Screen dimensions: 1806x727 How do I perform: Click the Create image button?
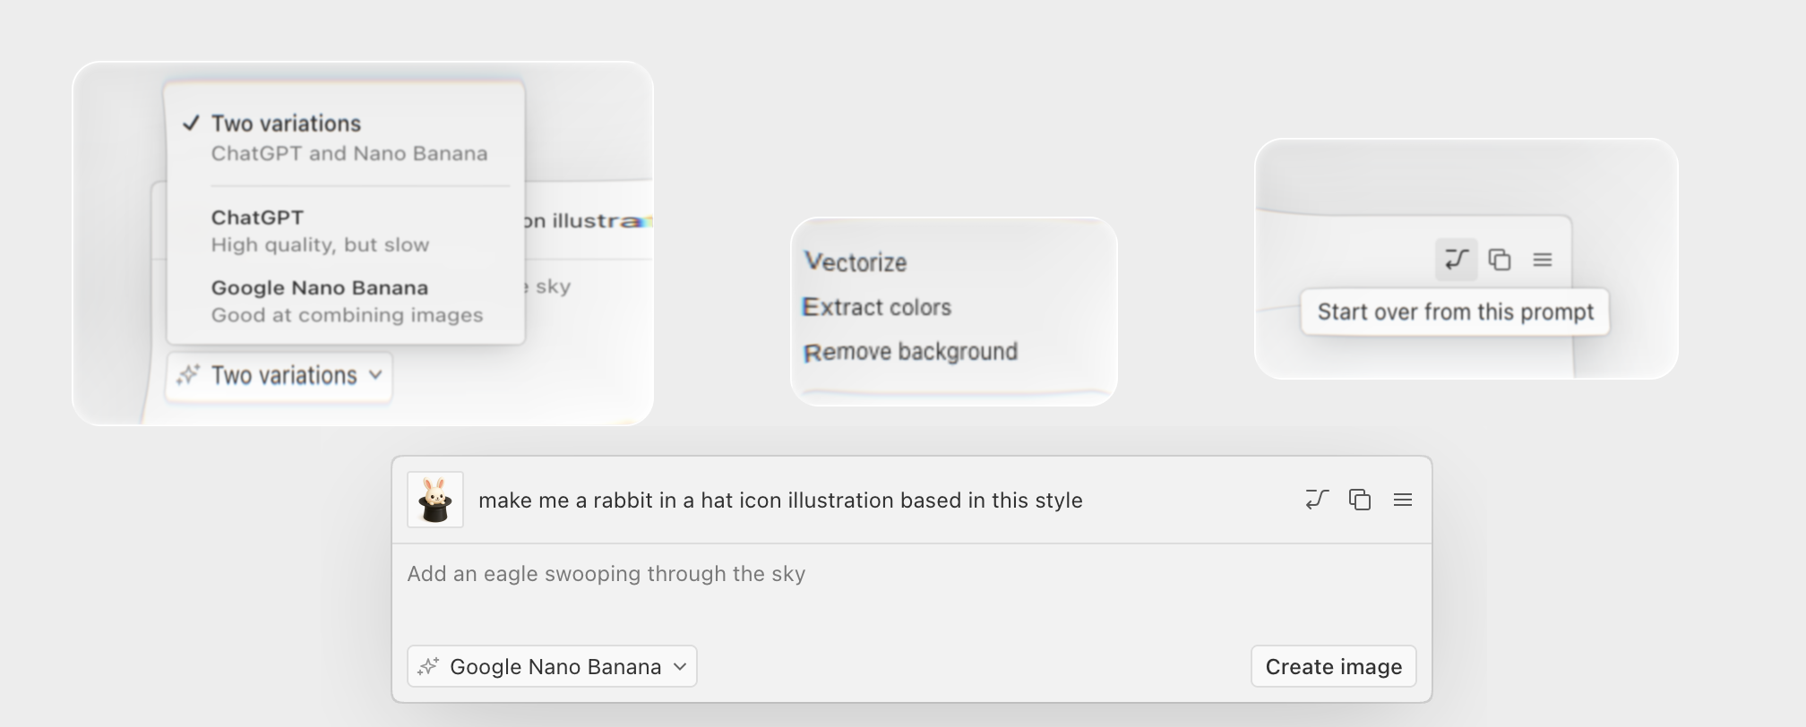click(x=1334, y=666)
